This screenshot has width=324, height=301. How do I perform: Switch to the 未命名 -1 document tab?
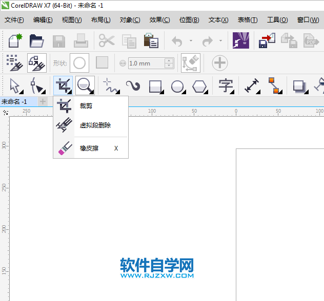pos(18,102)
